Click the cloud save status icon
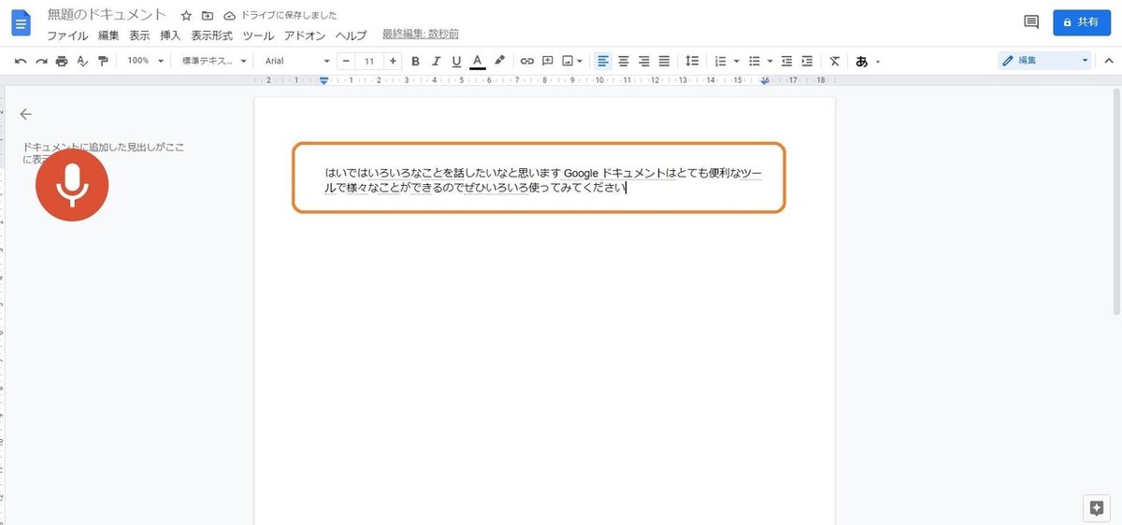The width and height of the screenshot is (1122, 525). 229,16
